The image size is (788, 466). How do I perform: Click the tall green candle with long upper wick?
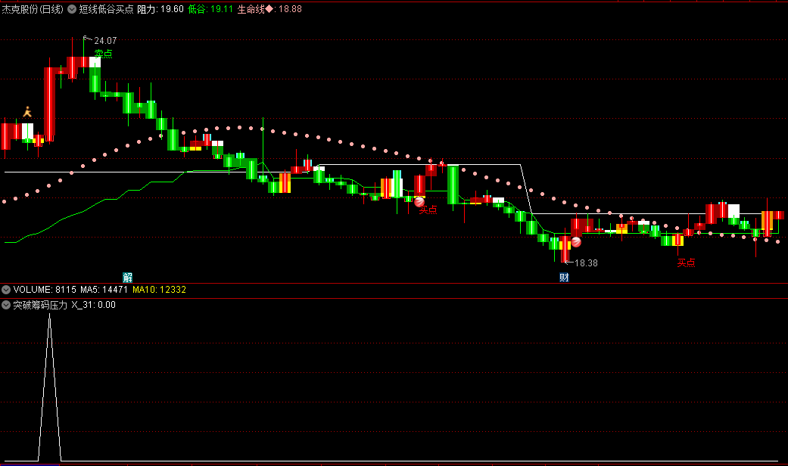pyautogui.click(x=263, y=151)
